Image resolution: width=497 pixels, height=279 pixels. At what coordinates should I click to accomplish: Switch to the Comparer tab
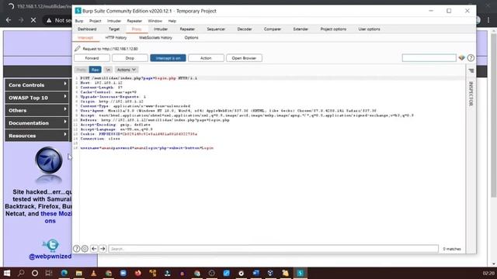pos(273,29)
